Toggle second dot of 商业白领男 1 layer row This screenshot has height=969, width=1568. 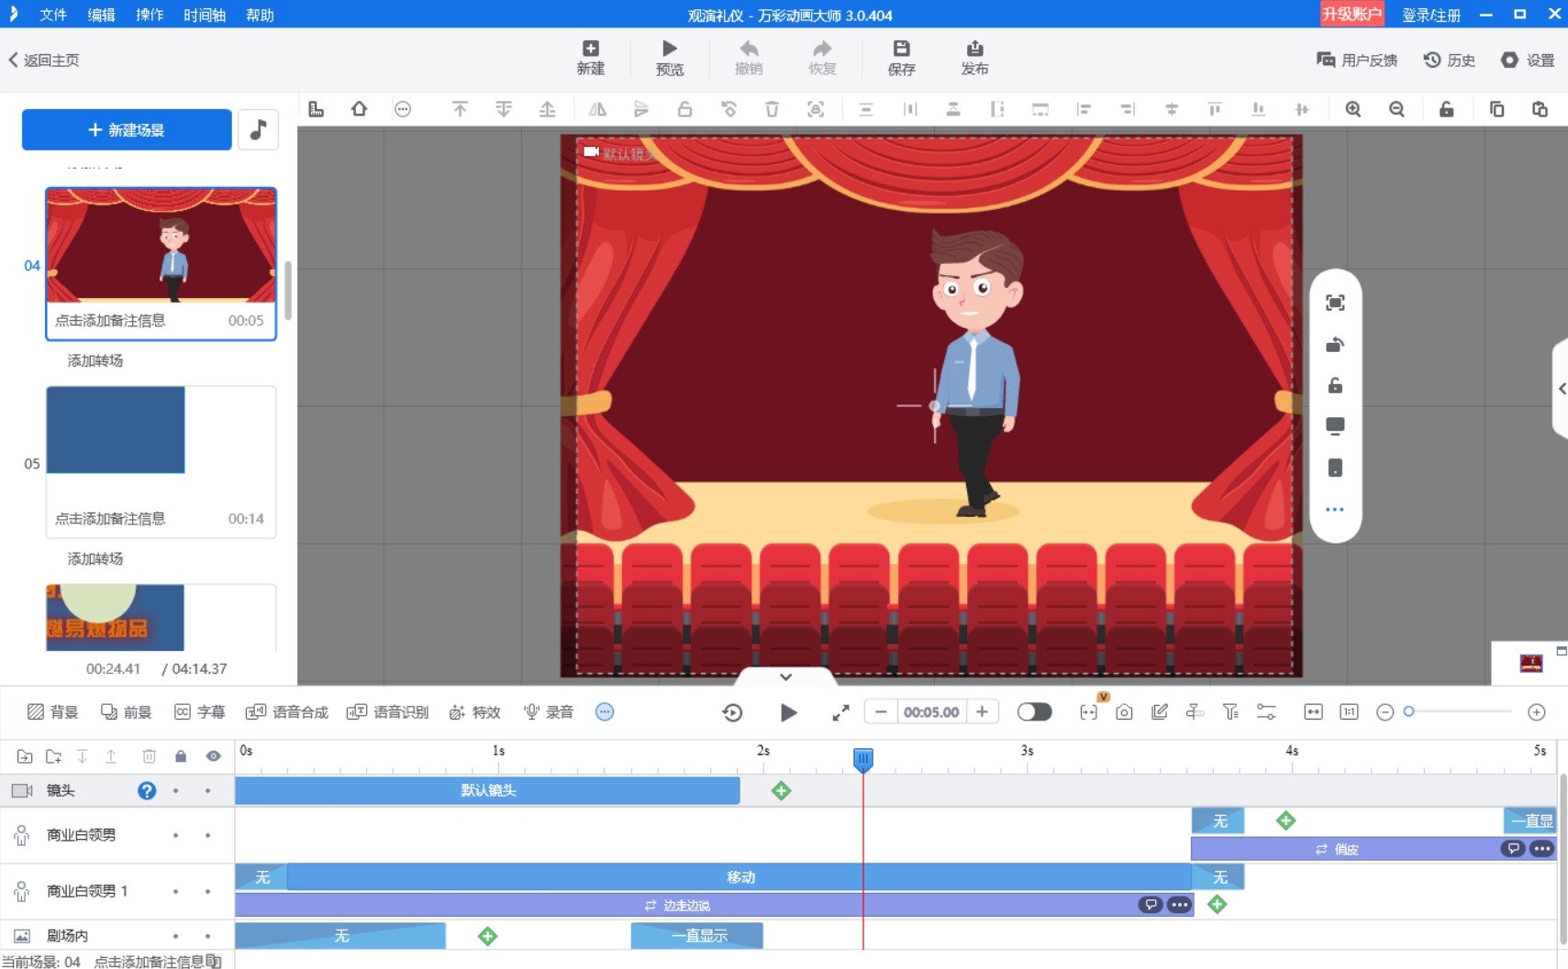tap(208, 891)
